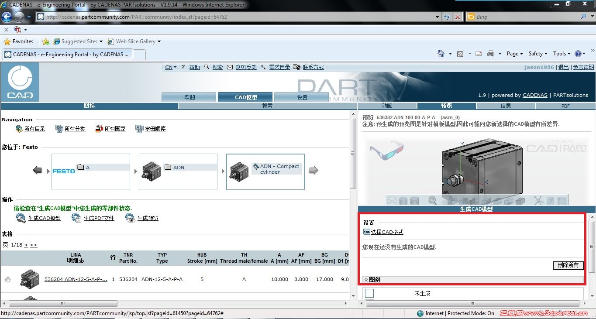Click the Read Mail envelope icon
The image size is (596, 319).
tap(479, 54)
